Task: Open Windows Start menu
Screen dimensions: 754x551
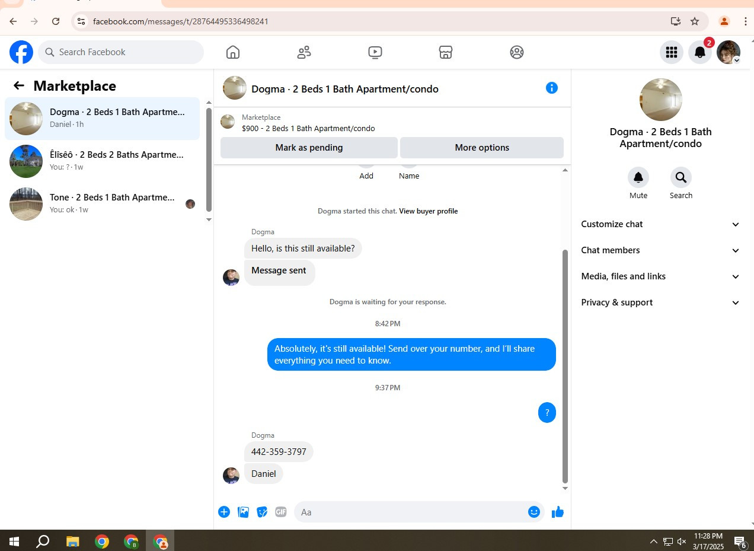Action: [x=14, y=541]
